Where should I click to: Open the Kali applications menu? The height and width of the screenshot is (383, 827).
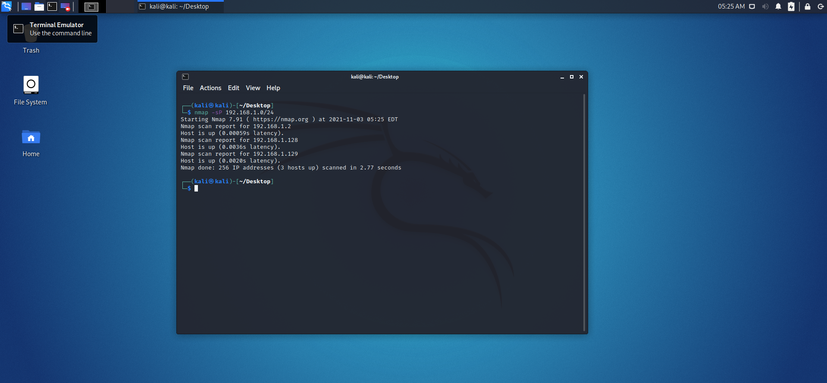[6, 6]
